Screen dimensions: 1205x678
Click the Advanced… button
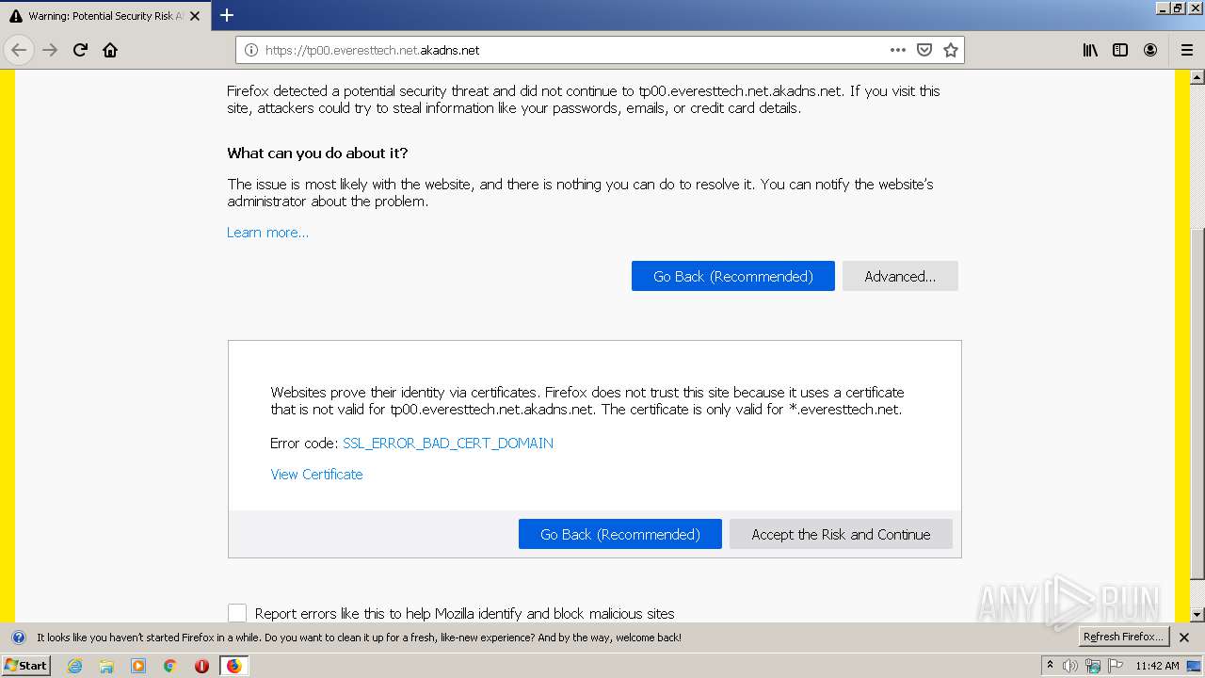coord(900,276)
